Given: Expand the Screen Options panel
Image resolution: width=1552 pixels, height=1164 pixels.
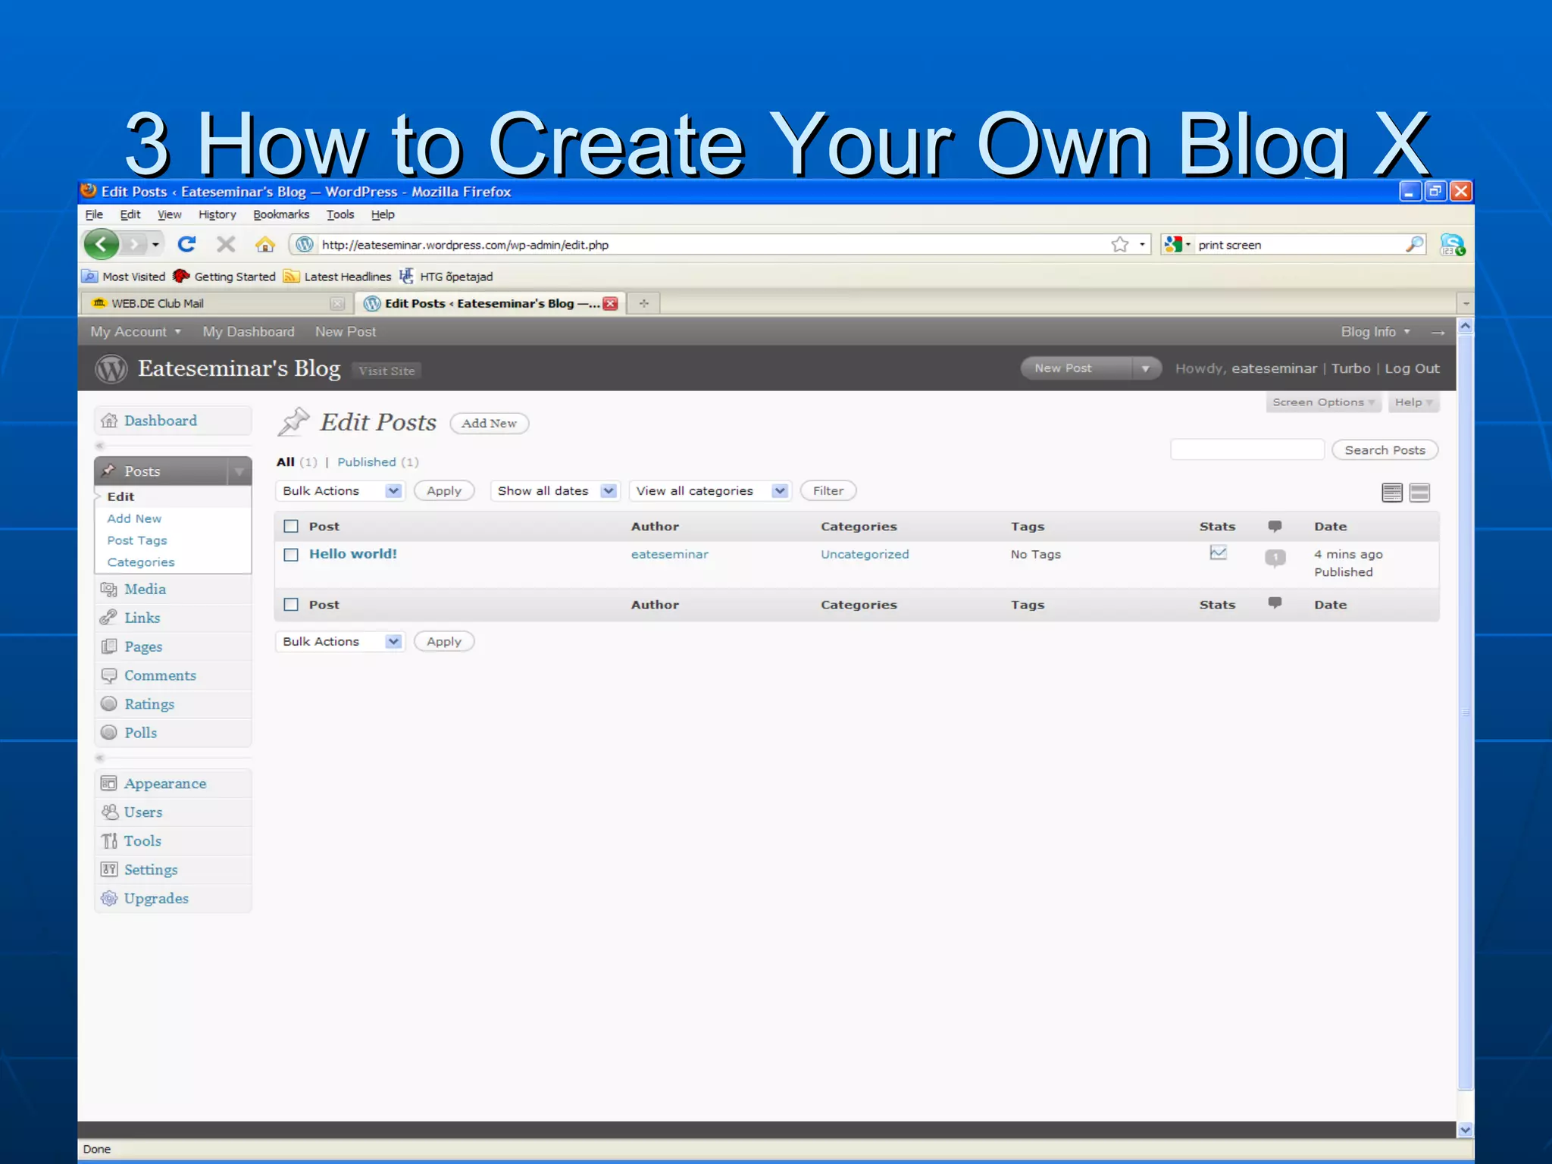Looking at the screenshot, I should point(1323,402).
